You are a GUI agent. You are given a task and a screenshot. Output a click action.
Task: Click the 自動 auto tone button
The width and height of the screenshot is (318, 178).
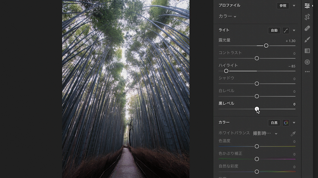[274, 31]
